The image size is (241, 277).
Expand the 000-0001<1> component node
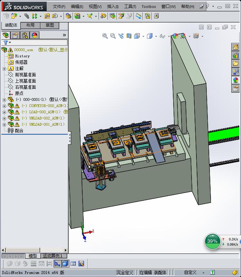pyautogui.click(x=4, y=100)
